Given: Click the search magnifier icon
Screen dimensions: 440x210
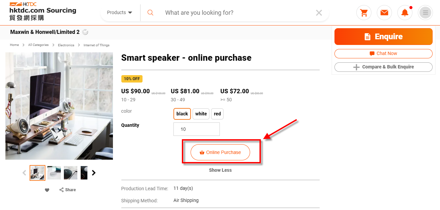Looking at the screenshot, I should click(150, 13).
